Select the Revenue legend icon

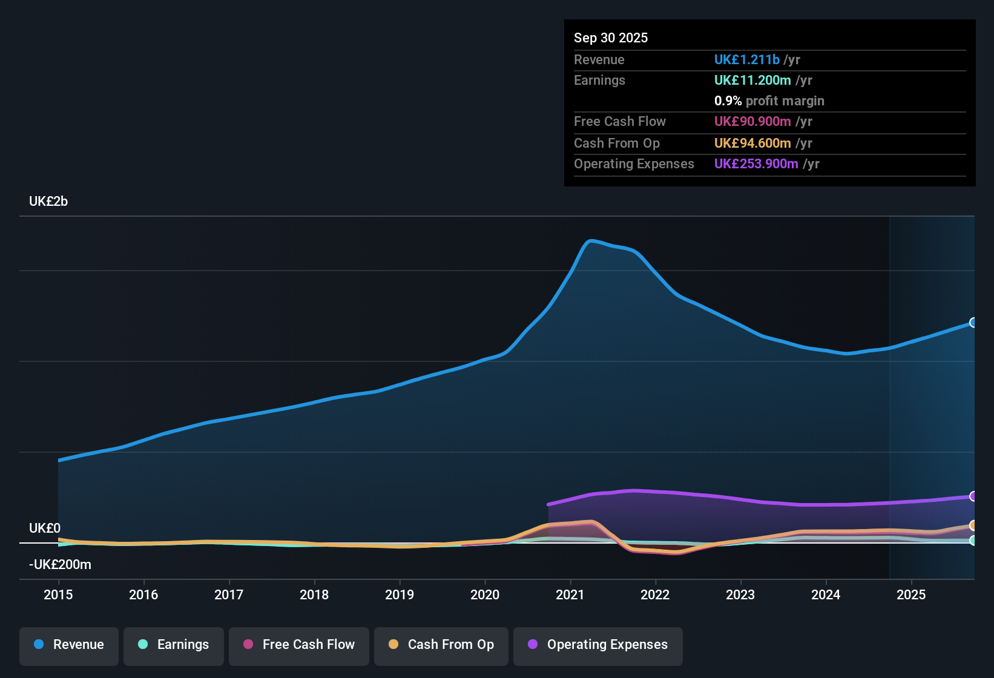pyautogui.click(x=38, y=645)
